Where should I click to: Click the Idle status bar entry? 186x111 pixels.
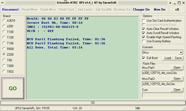138,108
